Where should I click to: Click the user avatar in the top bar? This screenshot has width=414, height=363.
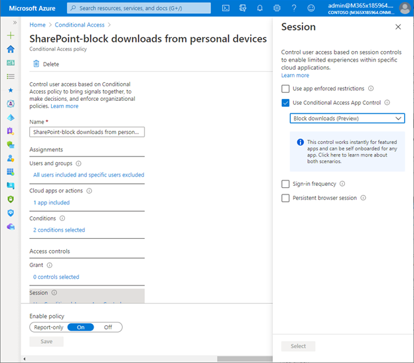[x=405, y=8]
